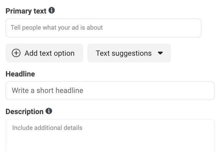Click the "Include additional details" placeholder
Screen dimensions: 221x153
47,128
